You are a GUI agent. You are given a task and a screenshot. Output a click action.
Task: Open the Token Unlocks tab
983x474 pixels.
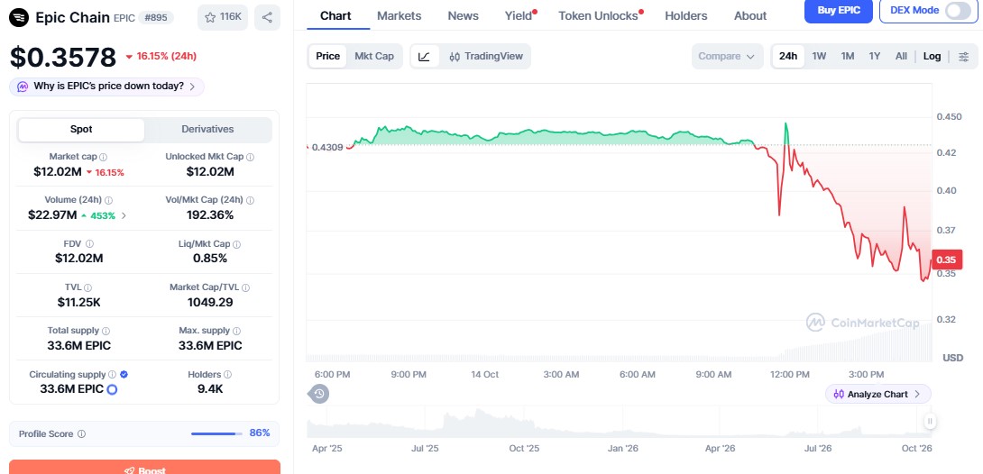[598, 15]
